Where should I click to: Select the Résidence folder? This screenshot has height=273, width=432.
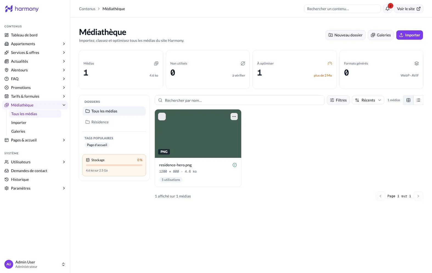[114, 122]
